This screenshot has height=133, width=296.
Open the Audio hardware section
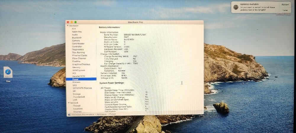pyautogui.click(x=75, y=35)
